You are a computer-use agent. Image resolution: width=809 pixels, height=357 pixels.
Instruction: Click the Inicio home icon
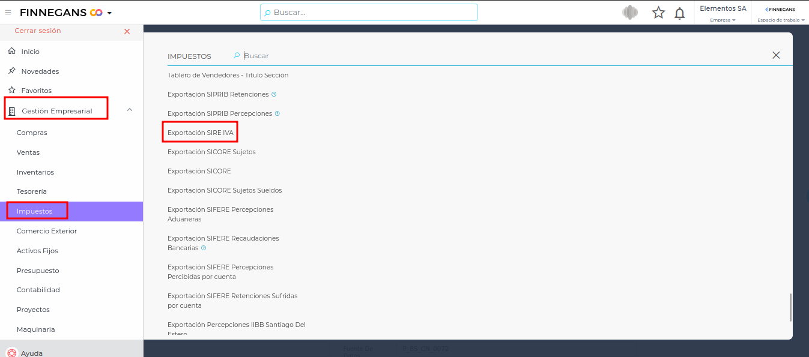11,52
